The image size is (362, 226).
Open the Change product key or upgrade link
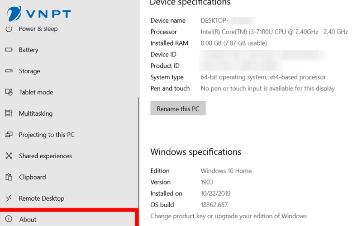229,216
